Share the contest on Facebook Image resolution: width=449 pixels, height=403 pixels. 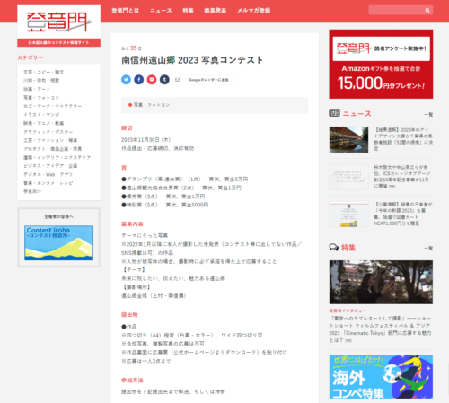tap(139, 80)
